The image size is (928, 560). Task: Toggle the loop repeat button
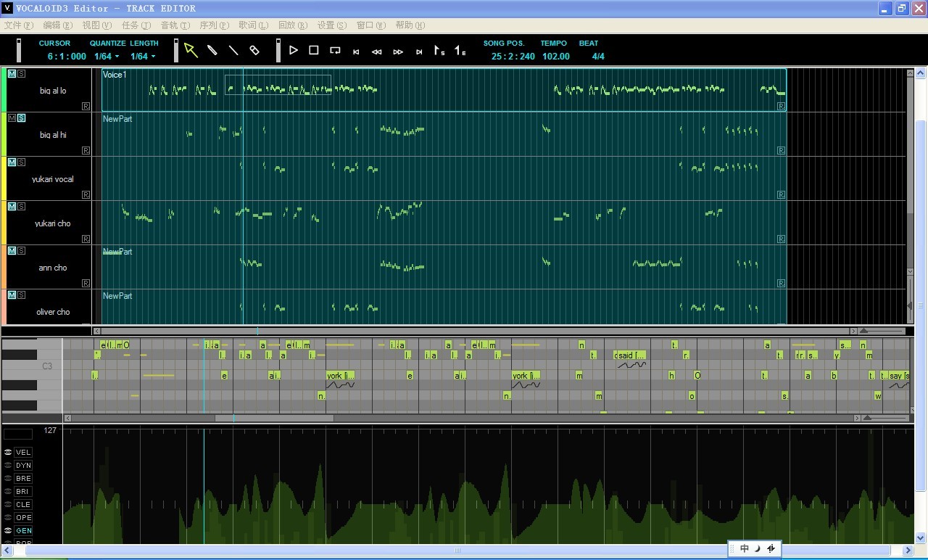pos(335,50)
